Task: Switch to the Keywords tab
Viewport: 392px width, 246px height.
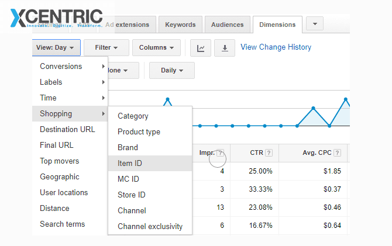Action: pos(181,25)
